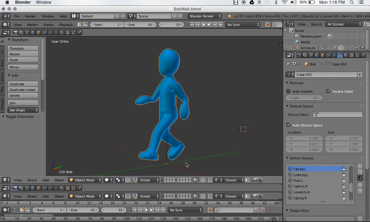The image size is (370, 222).
Task: Switch to the Grease side tab
Action: pyautogui.click(x=2, y=104)
